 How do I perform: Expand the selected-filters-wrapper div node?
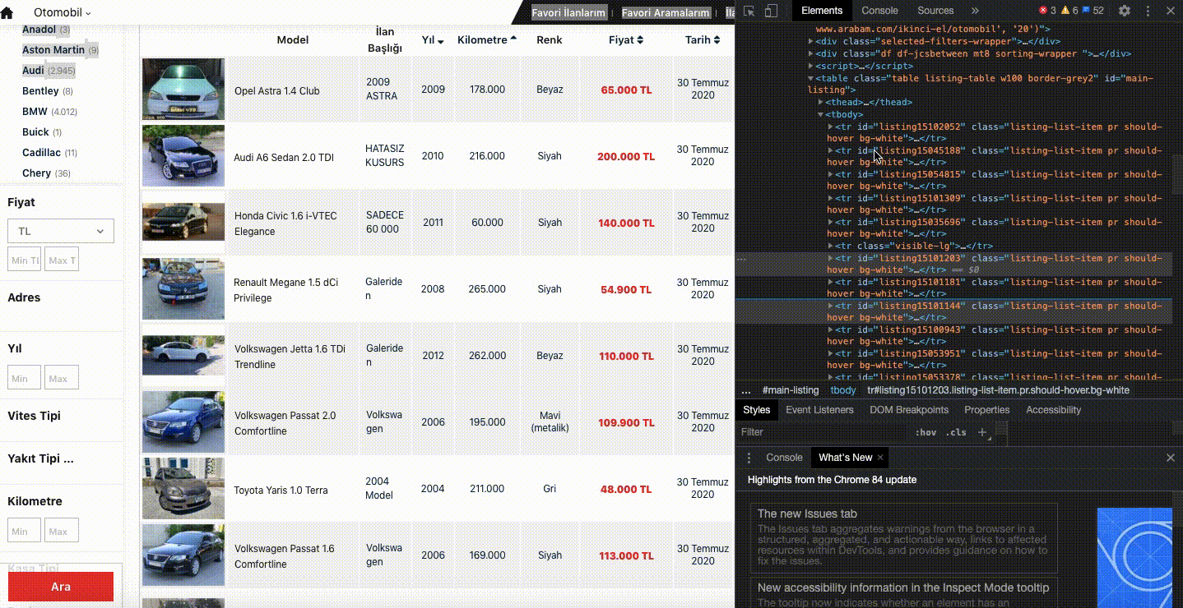click(811, 41)
